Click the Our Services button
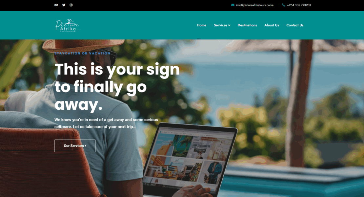This screenshot has width=364, height=197. click(x=75, y=146)
